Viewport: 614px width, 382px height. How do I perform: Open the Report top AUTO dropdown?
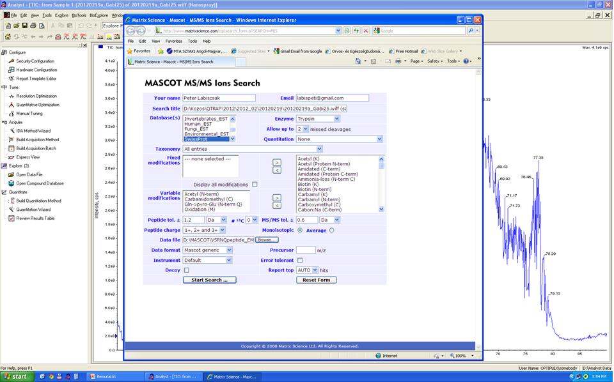307,270
